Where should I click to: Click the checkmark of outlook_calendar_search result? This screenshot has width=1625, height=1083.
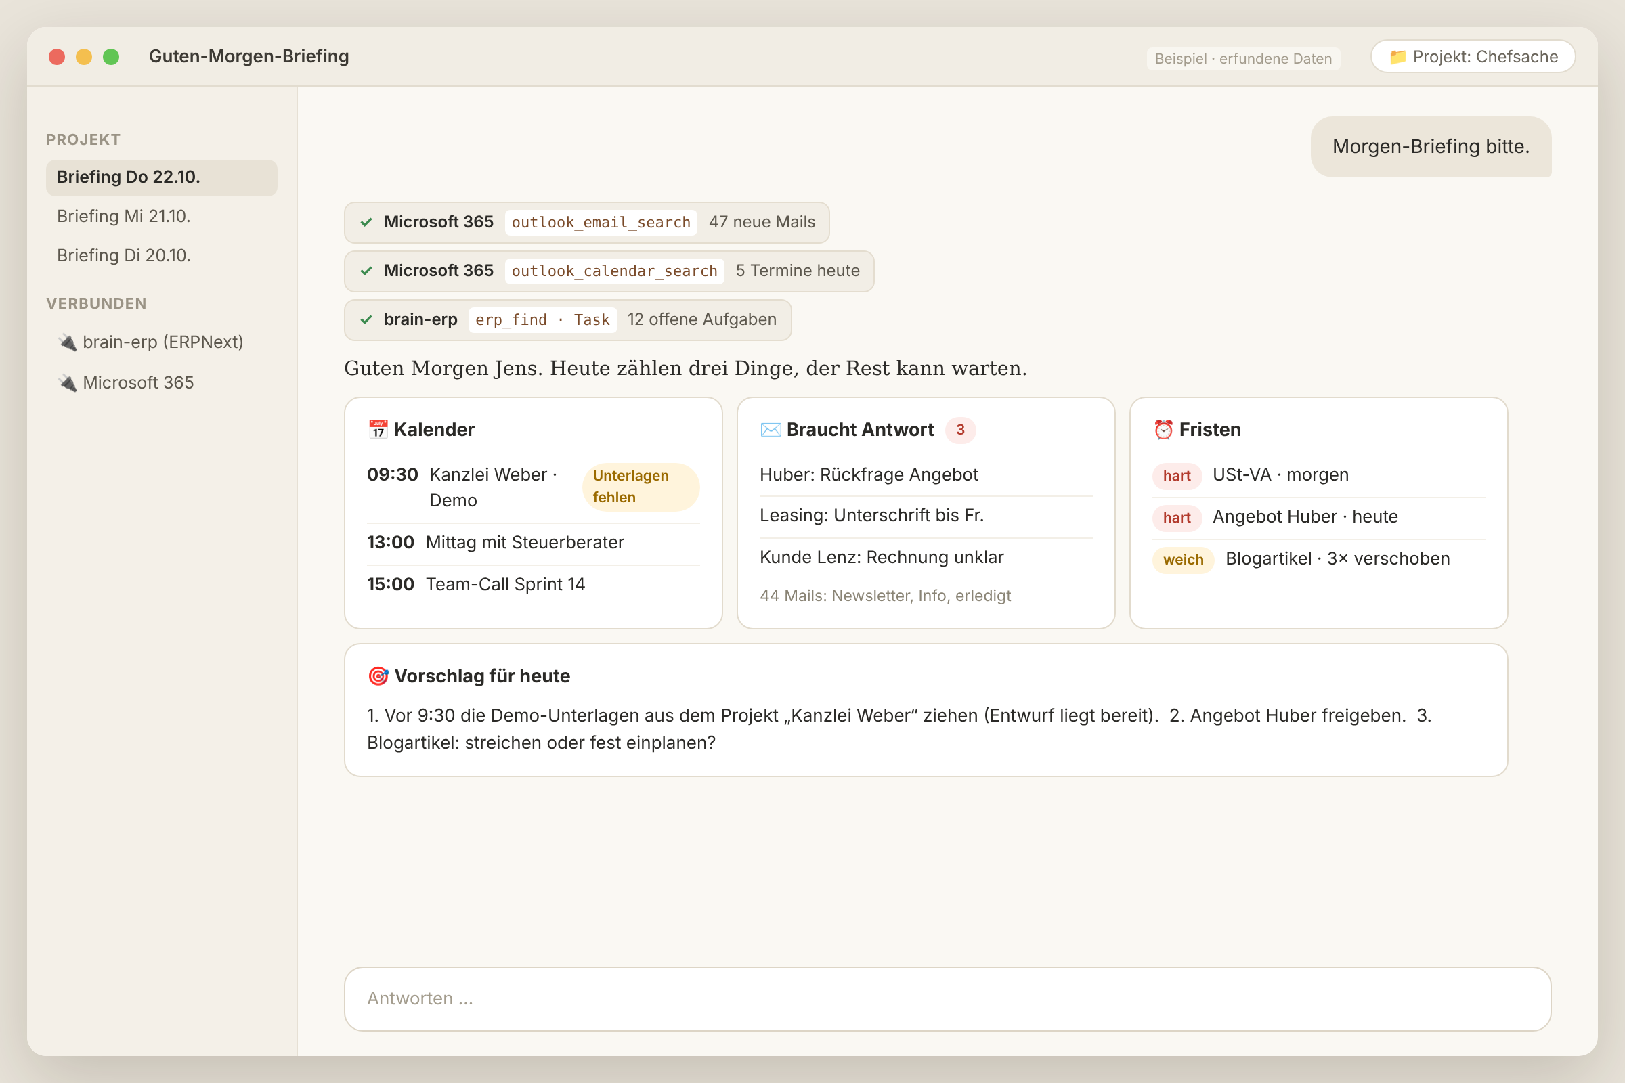[x=366, y=271]
